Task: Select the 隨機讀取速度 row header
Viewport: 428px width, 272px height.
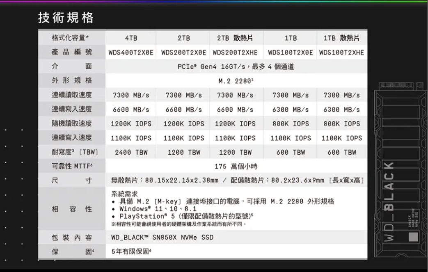Action: [x=71, y=123]
